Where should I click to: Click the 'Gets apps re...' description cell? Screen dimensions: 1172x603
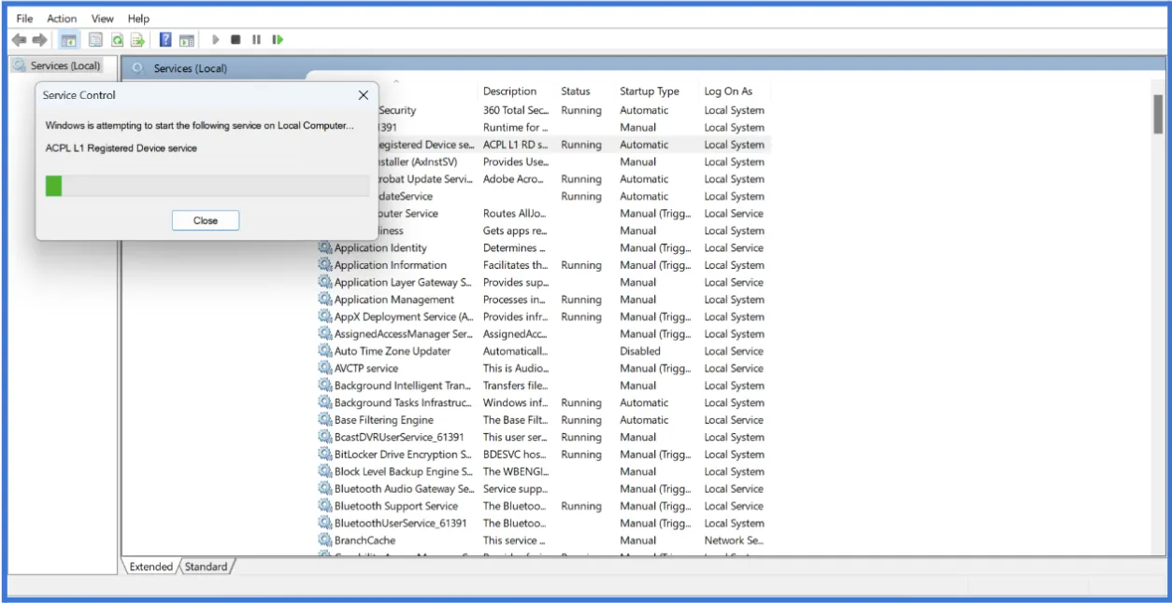514,231
